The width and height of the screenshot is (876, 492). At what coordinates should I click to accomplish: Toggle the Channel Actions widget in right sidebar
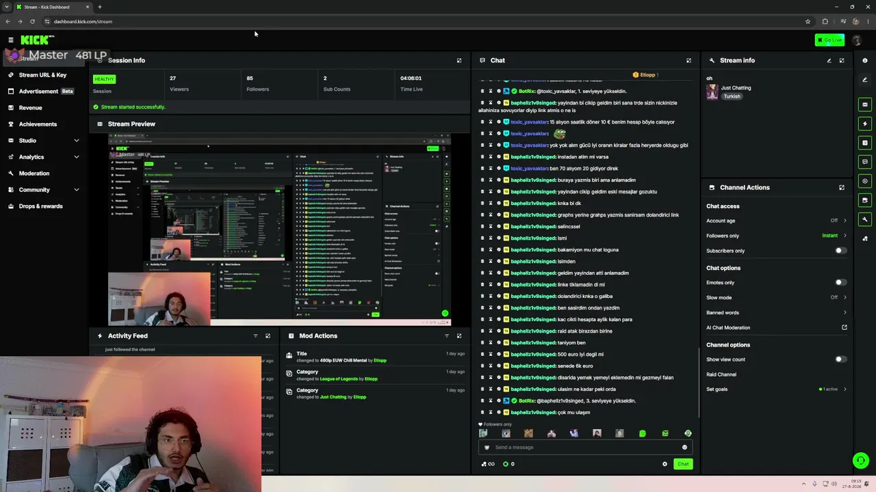865,200
